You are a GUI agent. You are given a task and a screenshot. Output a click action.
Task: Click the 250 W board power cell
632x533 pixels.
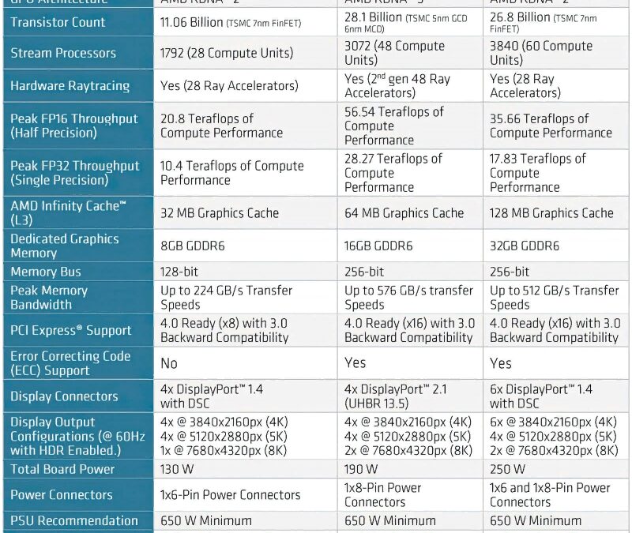(509, 469)
